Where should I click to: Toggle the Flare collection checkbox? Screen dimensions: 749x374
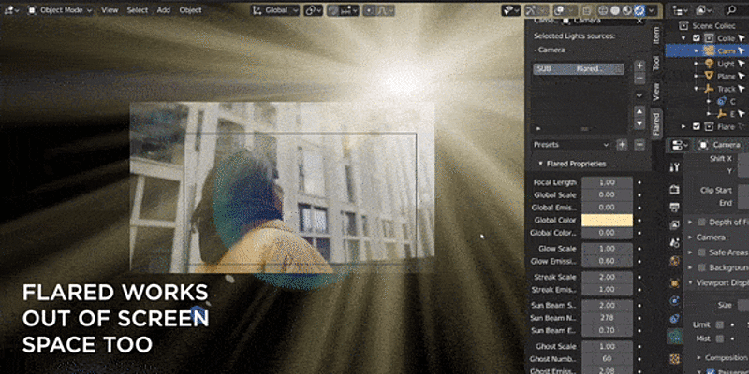[x=697, y=126]
